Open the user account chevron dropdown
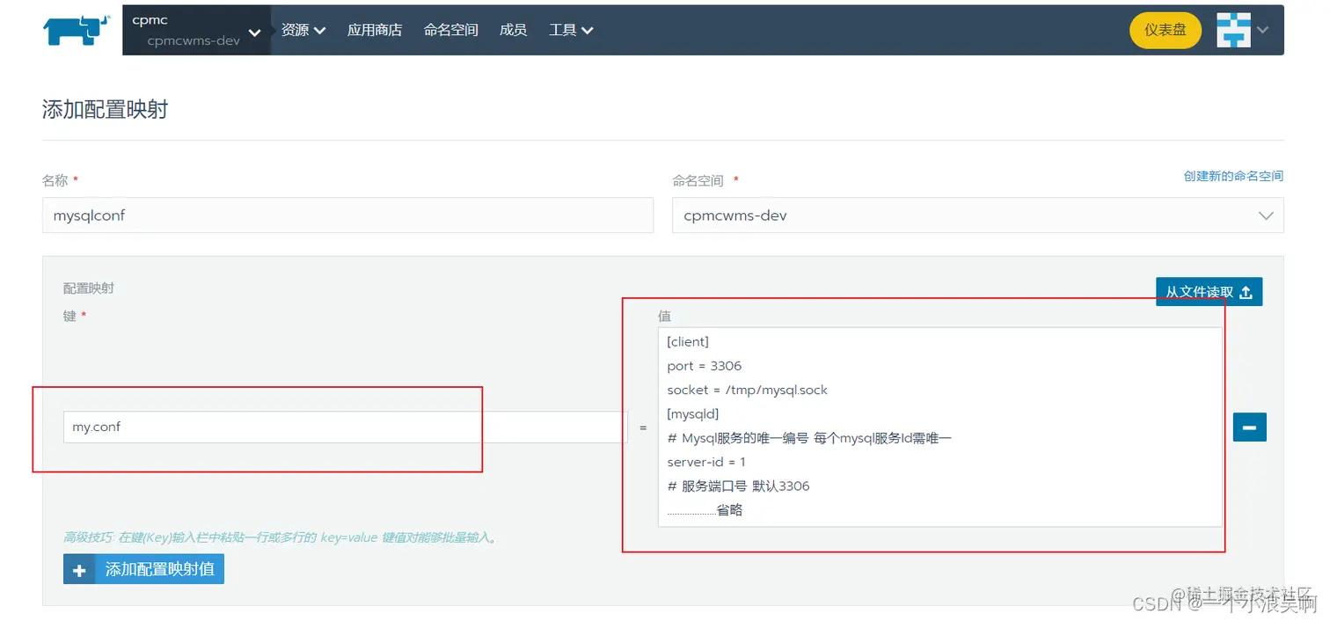1330x621 pixels. pyautogui.click(x=1263, y=29)
